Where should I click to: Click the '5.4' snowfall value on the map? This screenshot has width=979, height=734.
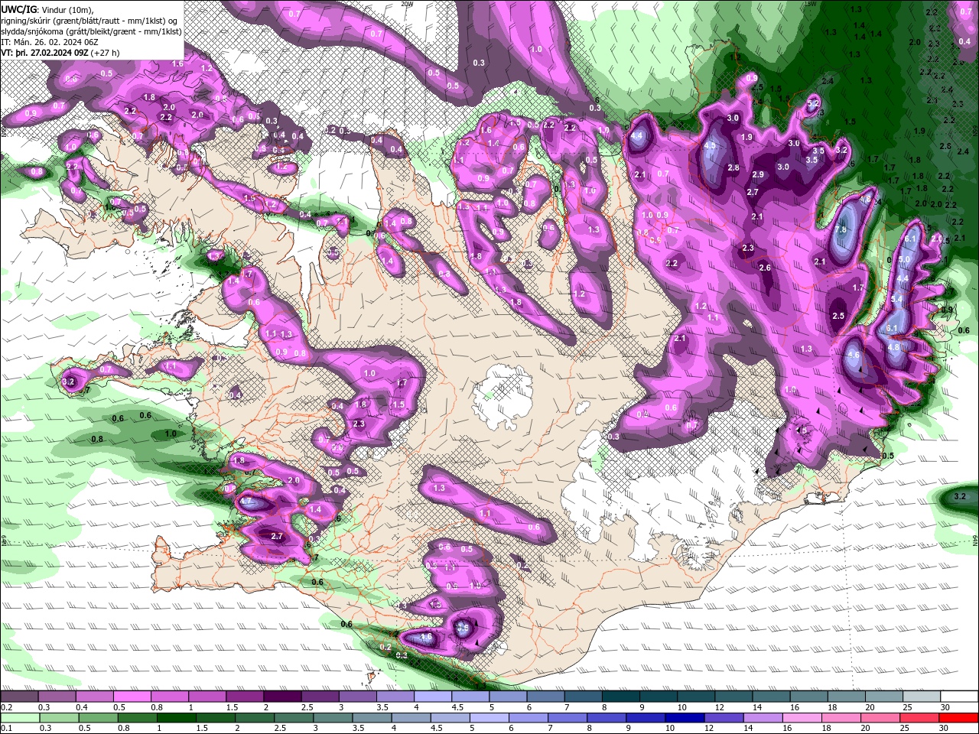(x=897, y=299)
